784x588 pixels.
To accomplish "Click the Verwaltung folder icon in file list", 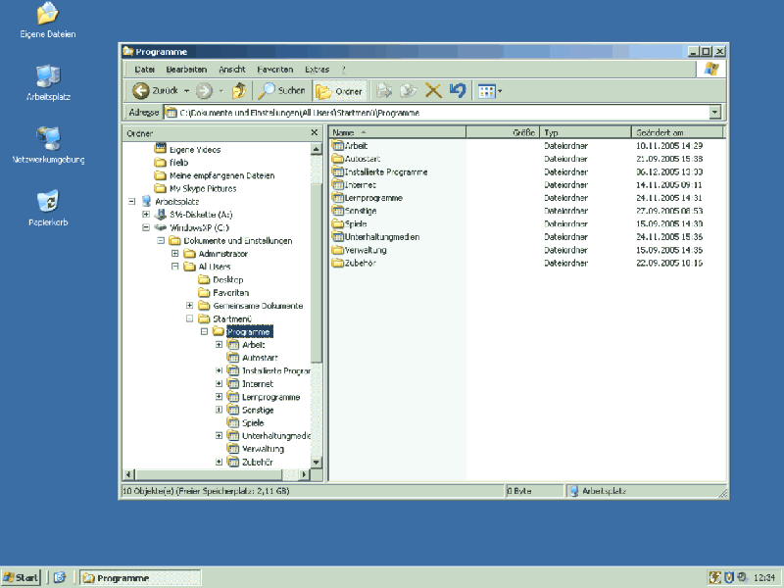I will [338, 250].
